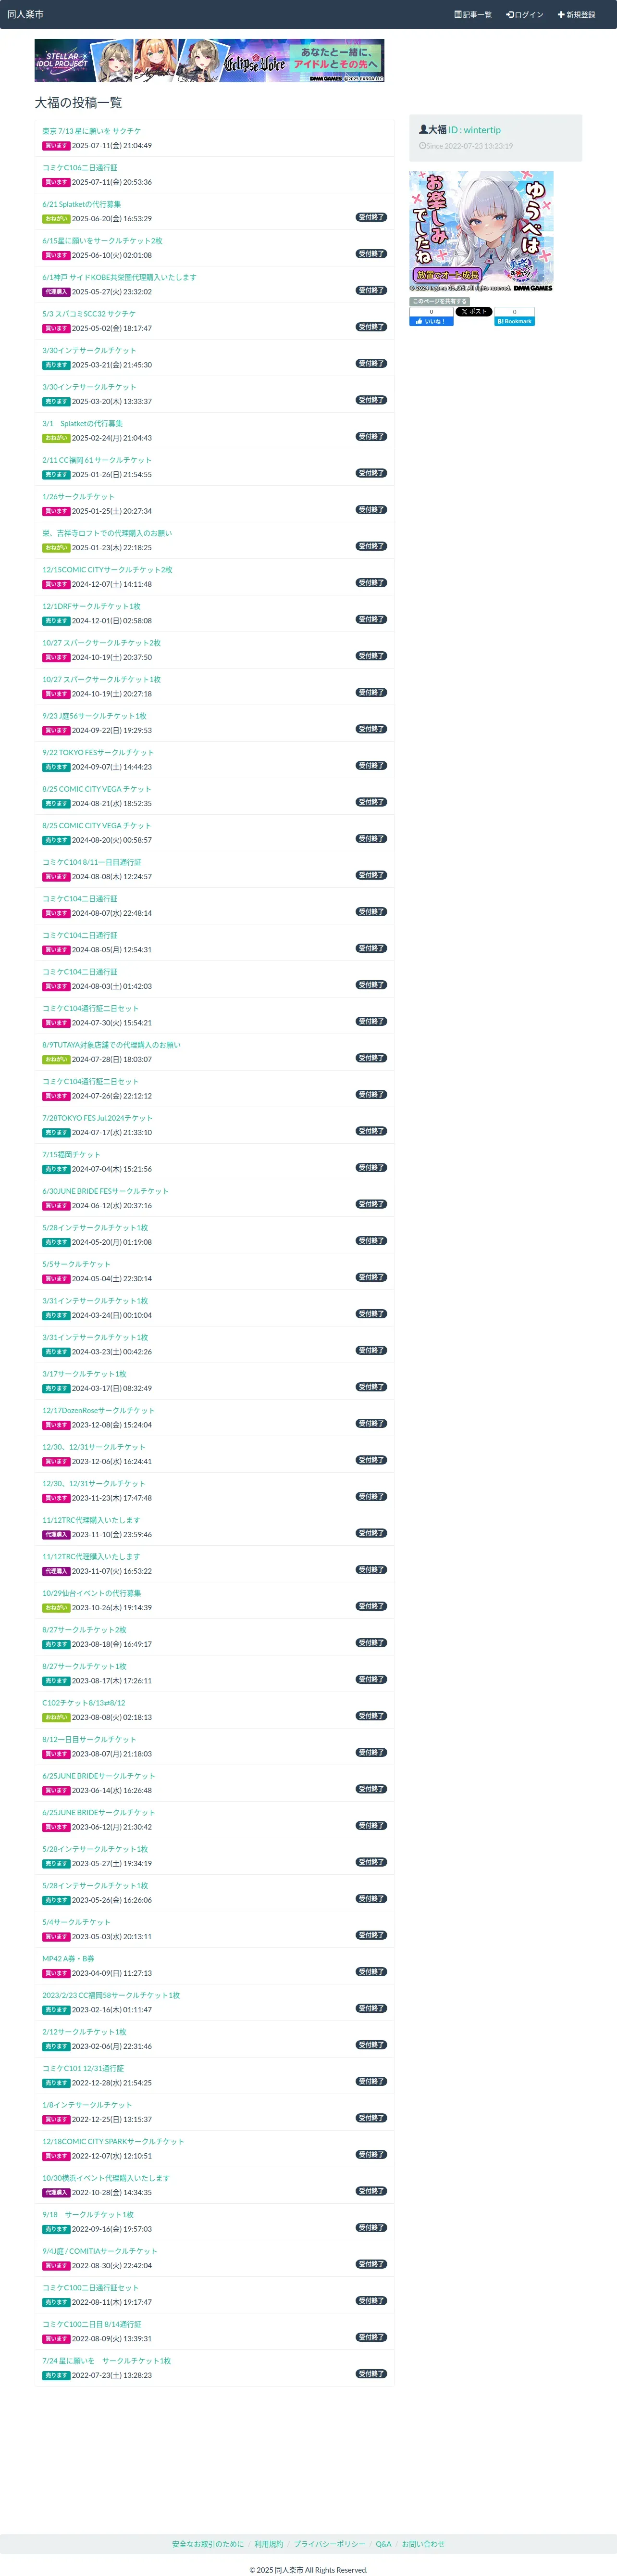Open post 6/21 Splatketの代行募集

(81, 204)
